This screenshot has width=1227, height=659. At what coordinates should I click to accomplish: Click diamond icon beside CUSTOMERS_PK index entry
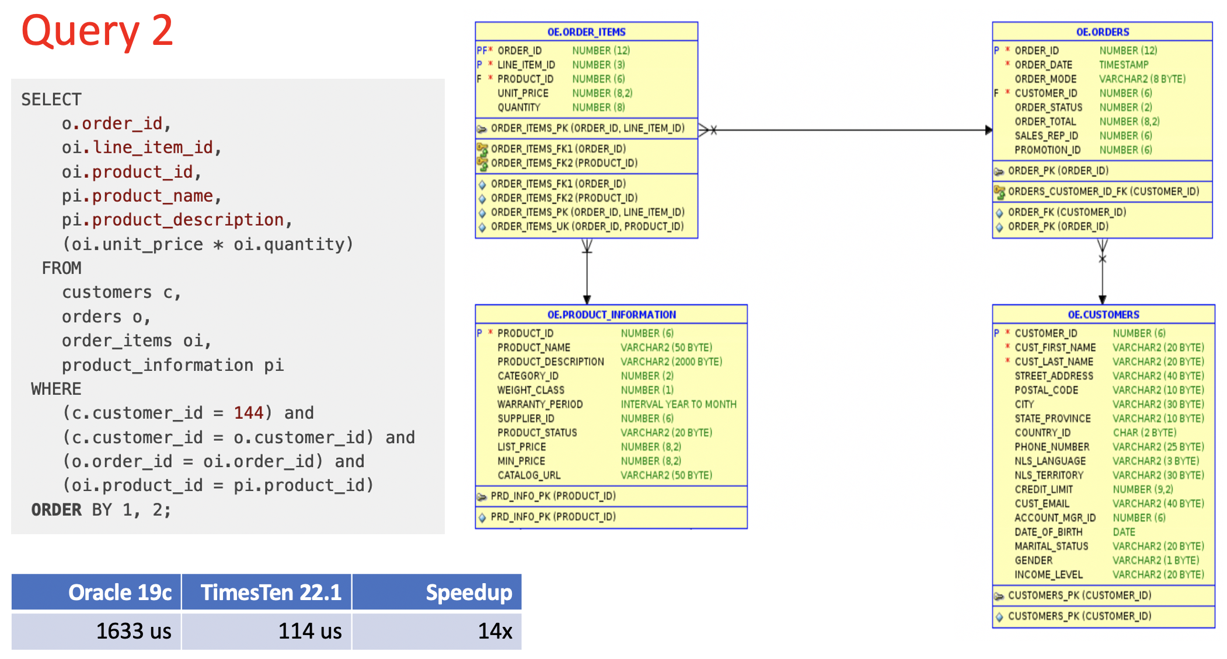tap(999, 617)
